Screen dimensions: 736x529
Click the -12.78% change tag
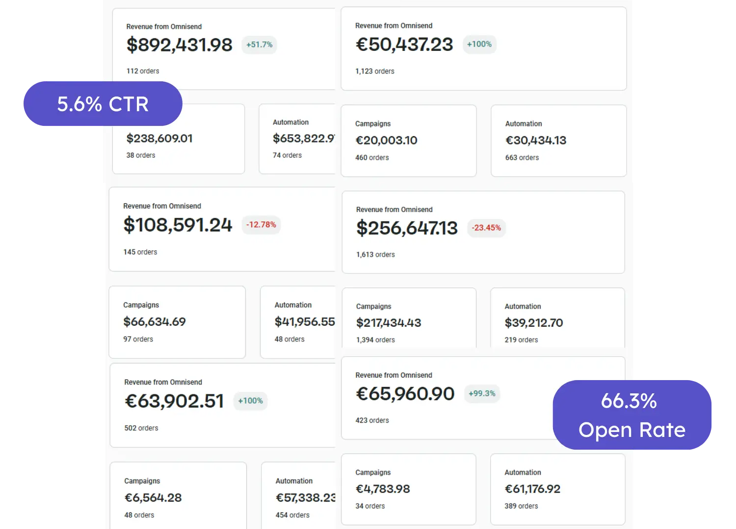click(261, 225)
